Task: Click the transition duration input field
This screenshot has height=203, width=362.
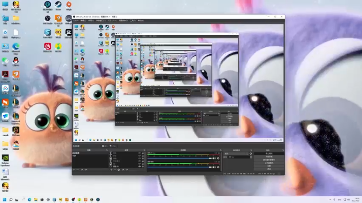Action: click(239, 157)
